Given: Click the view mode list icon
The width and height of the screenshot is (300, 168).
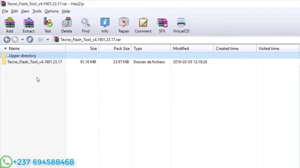Looking at the screenshot, I should pos(41,40).
